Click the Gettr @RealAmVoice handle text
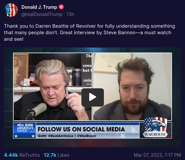 pos(55,136)
